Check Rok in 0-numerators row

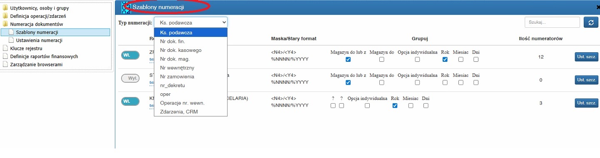tap(445, 83)
